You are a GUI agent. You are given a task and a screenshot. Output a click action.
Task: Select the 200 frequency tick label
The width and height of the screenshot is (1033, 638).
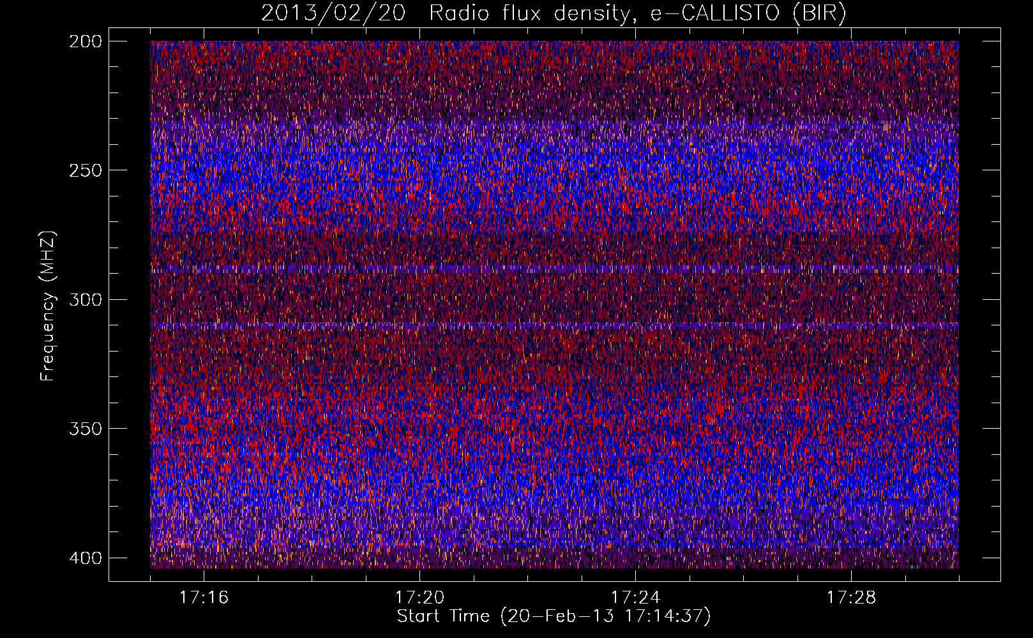click(86, 41)
